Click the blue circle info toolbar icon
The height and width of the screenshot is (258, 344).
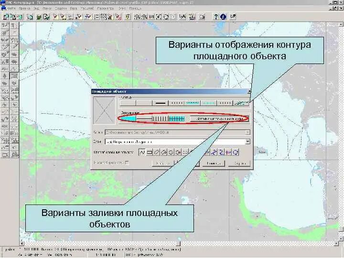[x=223, y=17]
